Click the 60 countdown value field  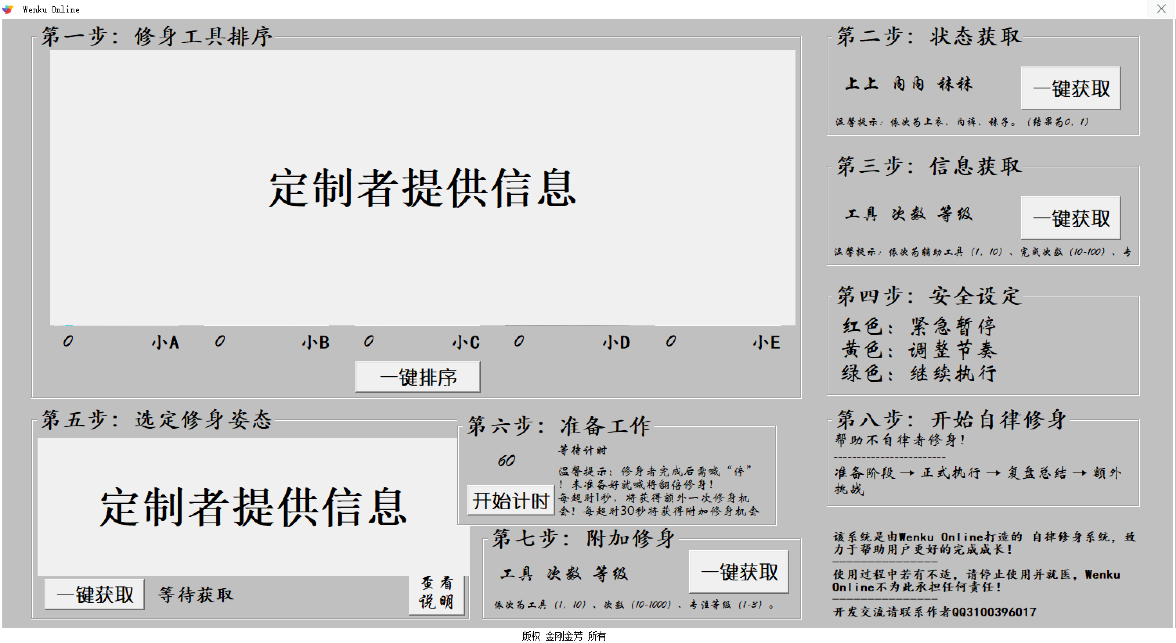[x=505, y=461]
